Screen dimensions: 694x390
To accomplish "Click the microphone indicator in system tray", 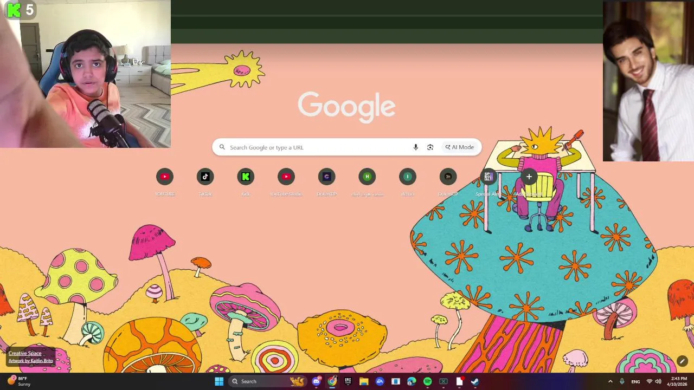I will [x=622, y=381].
